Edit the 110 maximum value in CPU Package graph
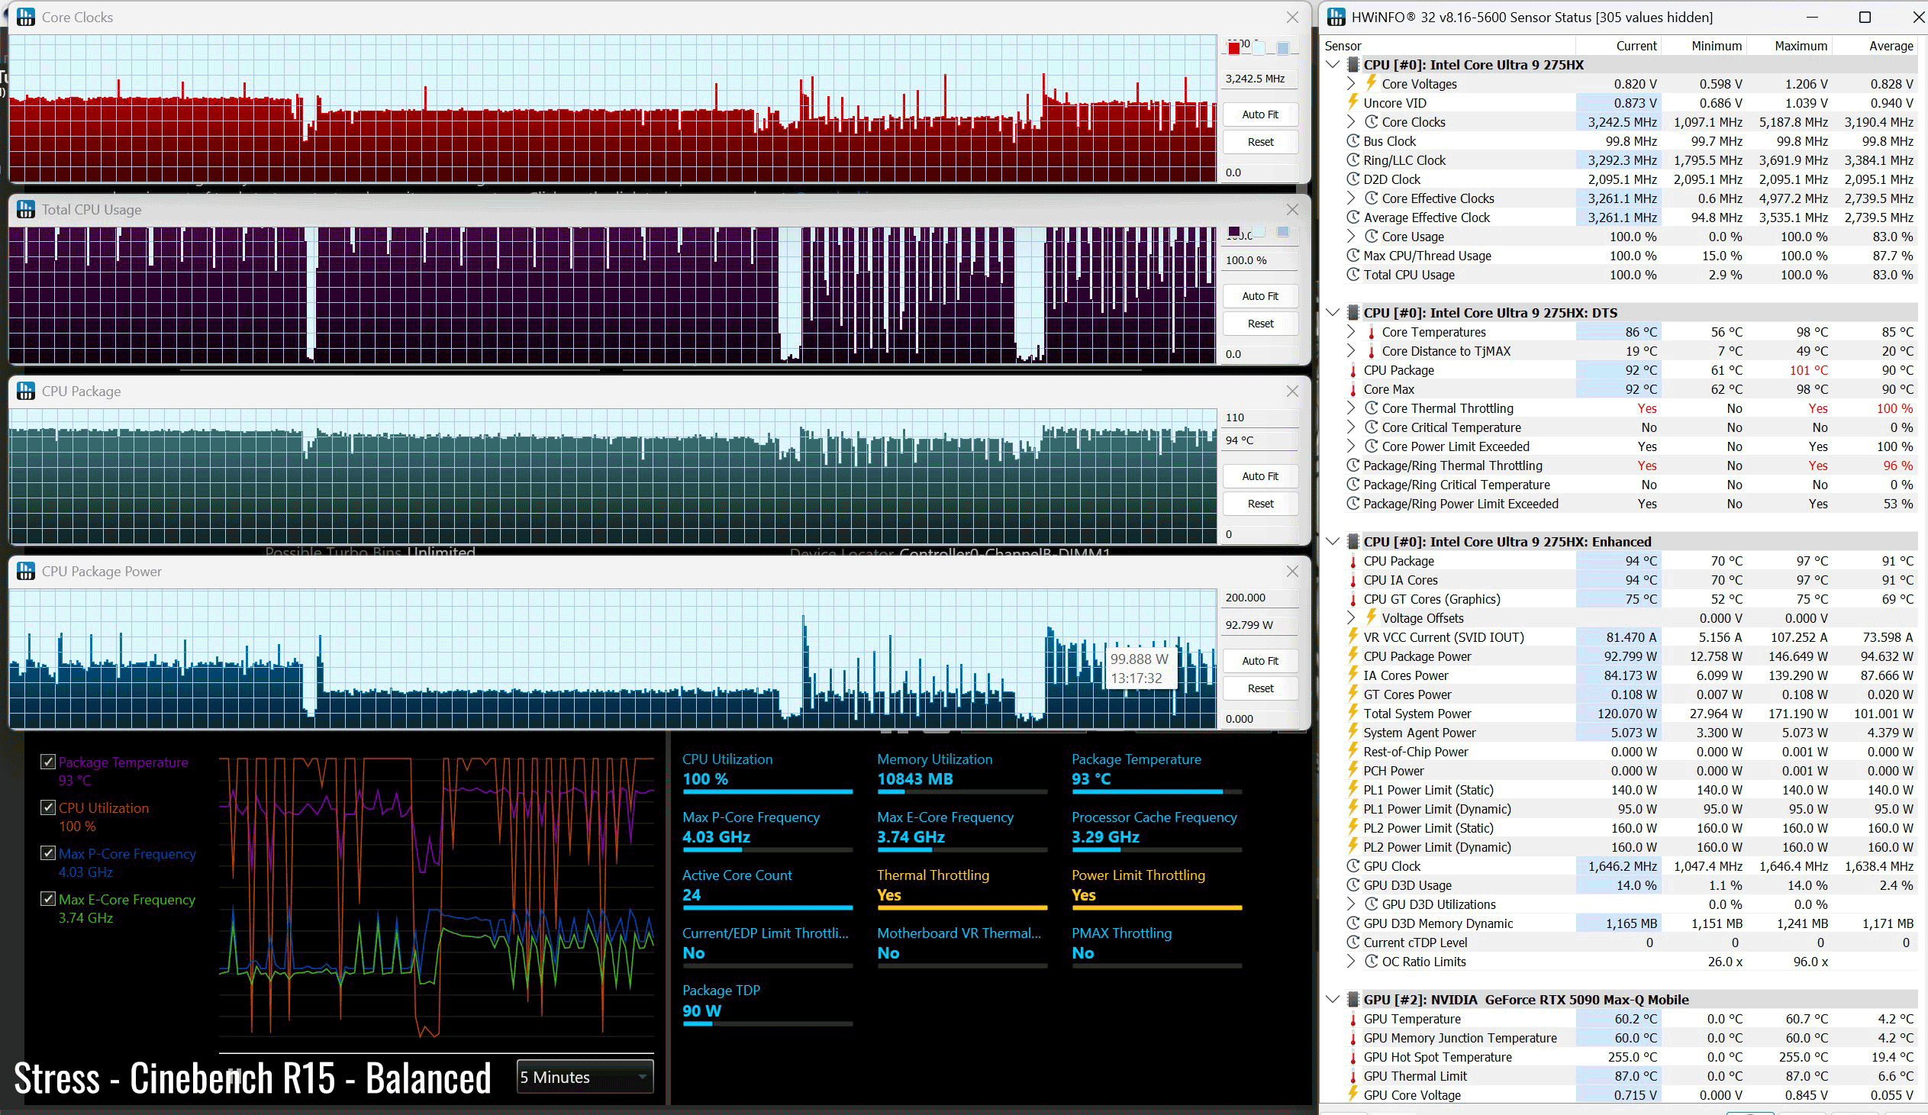 pos(1259,417)
